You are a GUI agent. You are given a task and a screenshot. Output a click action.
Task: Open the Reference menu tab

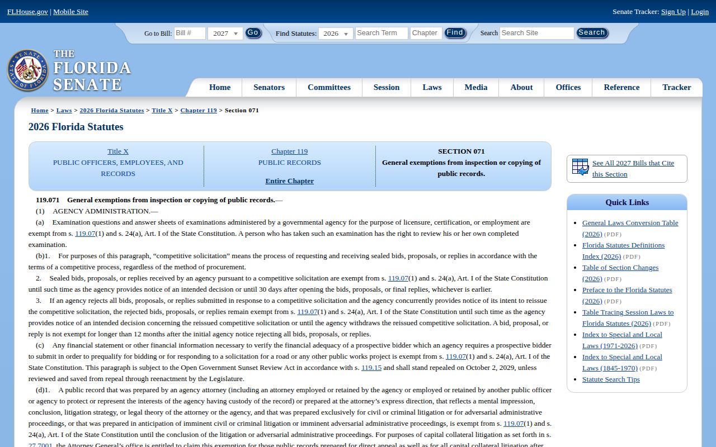(x=621, y=87)
